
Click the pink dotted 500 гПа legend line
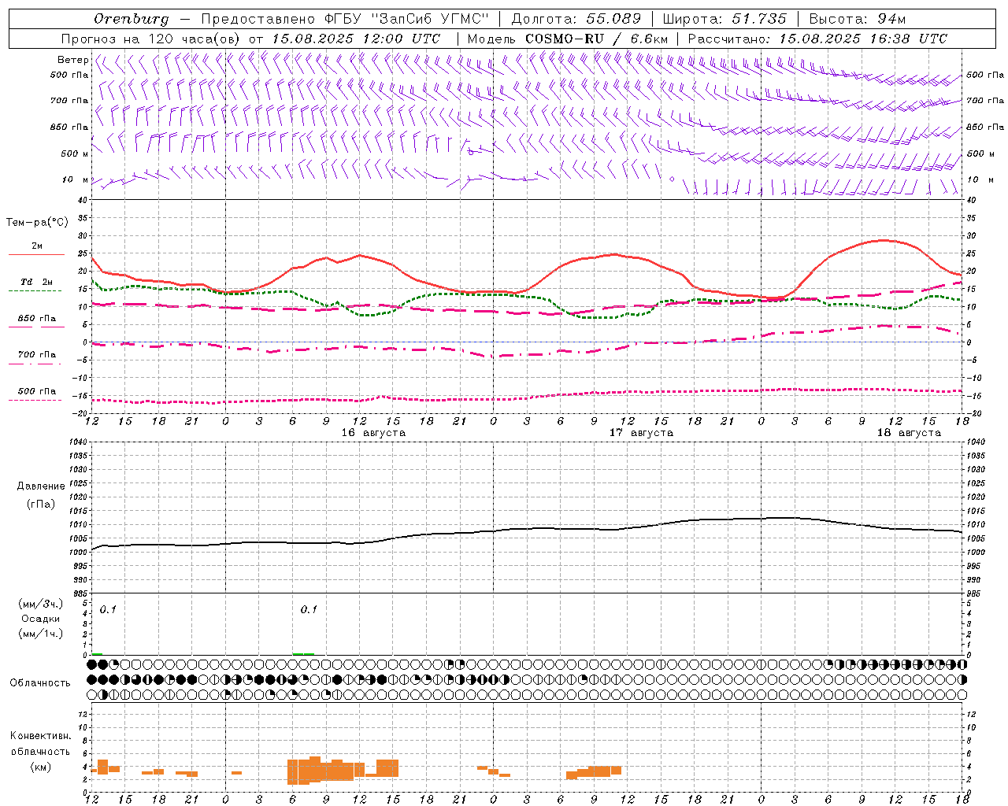pos(36,401)
